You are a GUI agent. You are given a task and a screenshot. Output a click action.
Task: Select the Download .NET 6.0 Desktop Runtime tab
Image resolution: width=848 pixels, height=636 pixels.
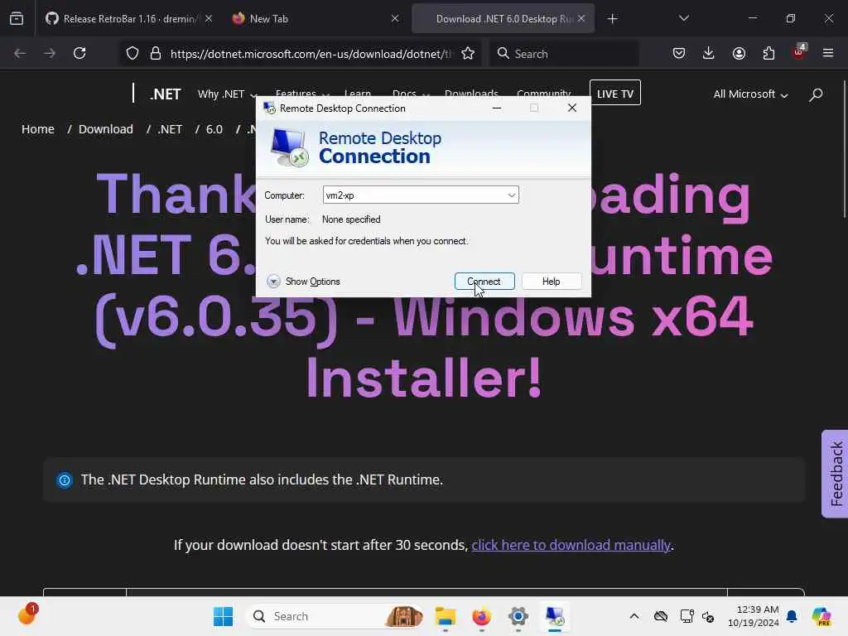click(503, 19)
